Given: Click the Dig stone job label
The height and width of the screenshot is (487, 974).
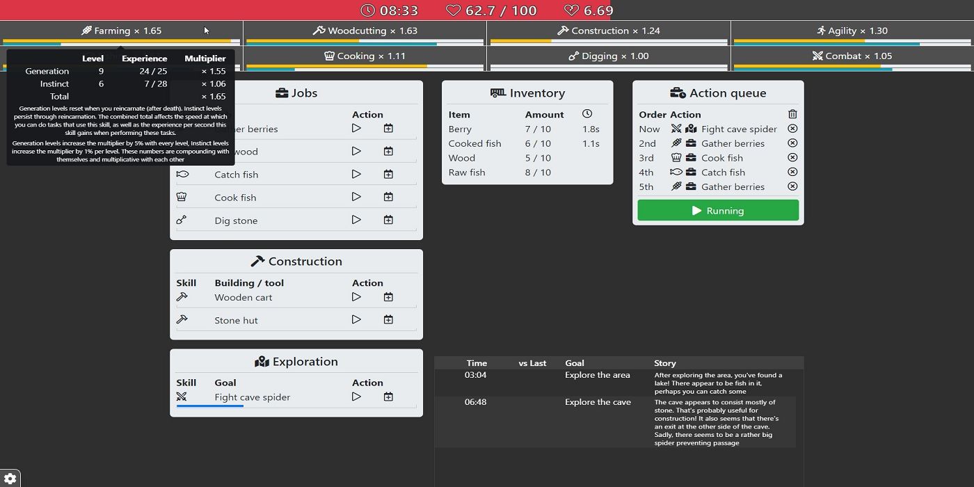Looking at the screenshot, I should coord(236,221).
